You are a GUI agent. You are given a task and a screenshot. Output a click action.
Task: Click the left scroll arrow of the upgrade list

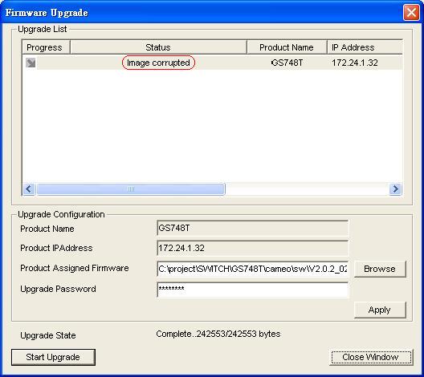pyautogui.click(x=29, y=189)
